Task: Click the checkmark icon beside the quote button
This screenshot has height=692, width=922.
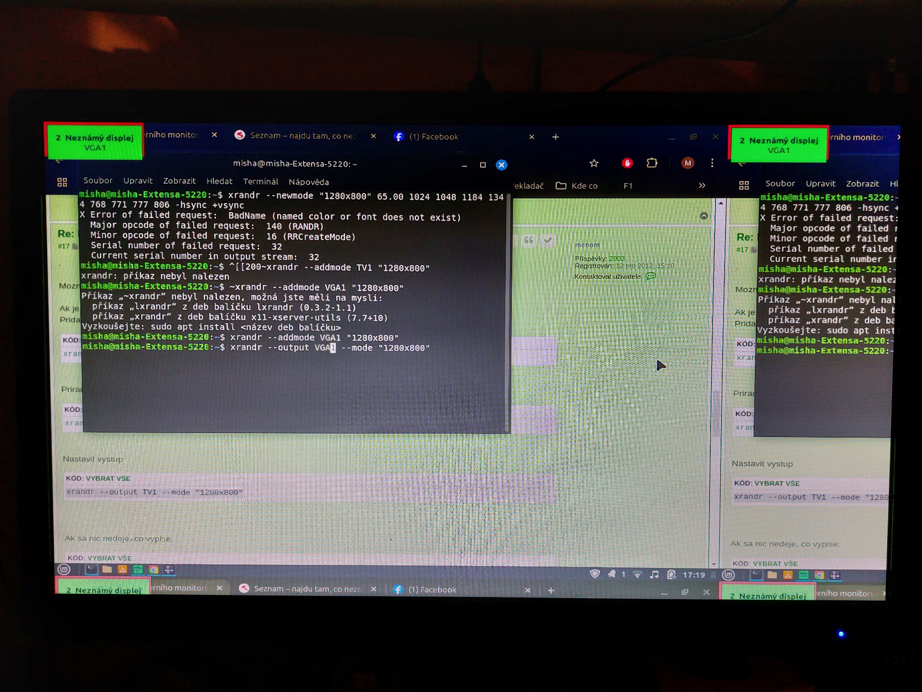Action: pyautogui.click(x=548, y=241)
